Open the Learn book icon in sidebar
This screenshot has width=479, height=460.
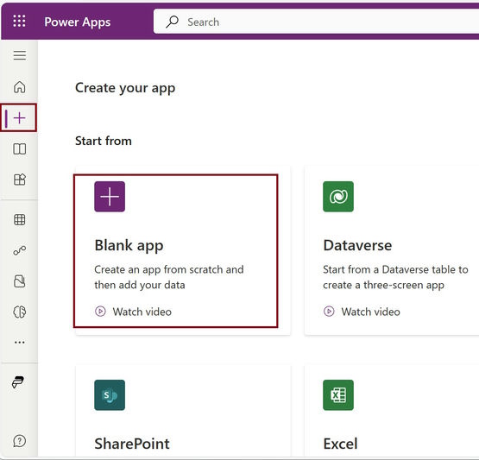pyautogui.click(x=20, y=149)
